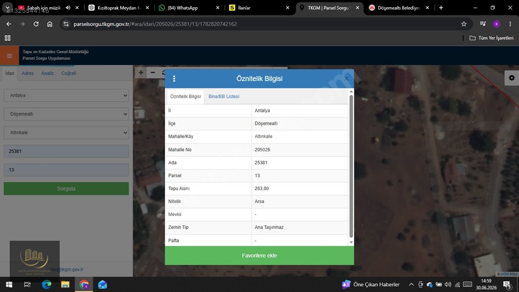Open File Explorer from taskbar

(66, 284)
